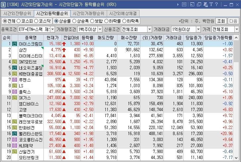Click the 신 badge next to SNT모티브
Image resolution: width=241 pixels, height=162 pixels.
click(15, 62)
